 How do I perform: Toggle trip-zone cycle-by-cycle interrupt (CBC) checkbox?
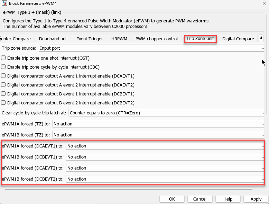[x=3, y=67]
